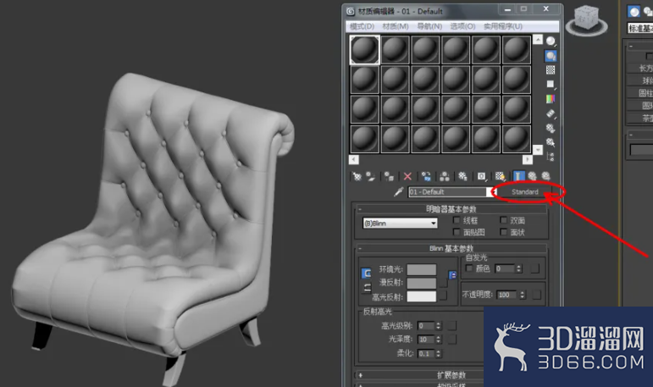
Task: Click the 光泽度 glossiness map button
Action: [x=452, y=339]
